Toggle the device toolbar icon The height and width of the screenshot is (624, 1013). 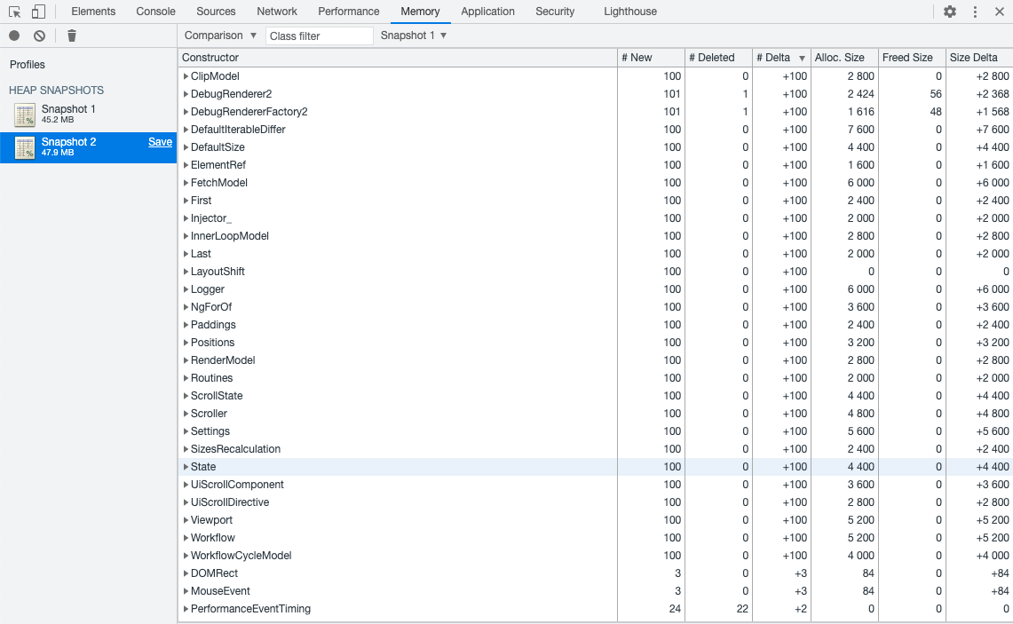click(39, 12)
